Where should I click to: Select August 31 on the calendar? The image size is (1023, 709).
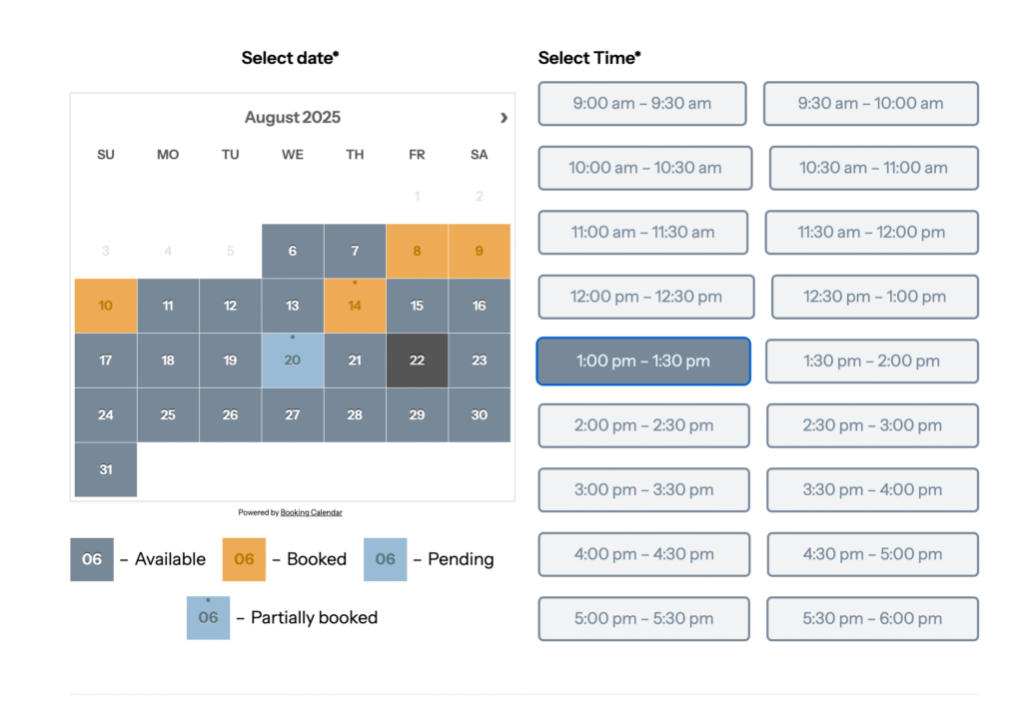[x=106, y=469]
